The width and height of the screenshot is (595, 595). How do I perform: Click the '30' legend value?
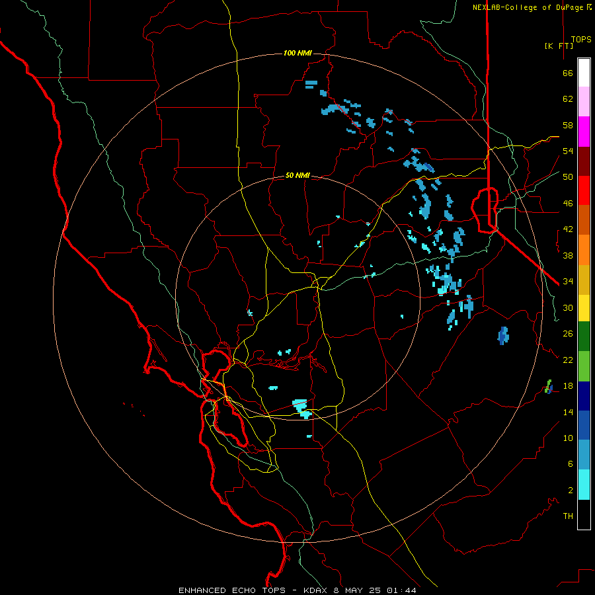click(x=568, y=307)
